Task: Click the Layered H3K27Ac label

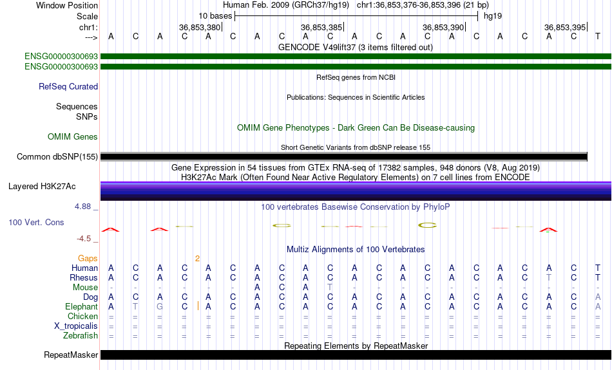Action: coord(42,187)
